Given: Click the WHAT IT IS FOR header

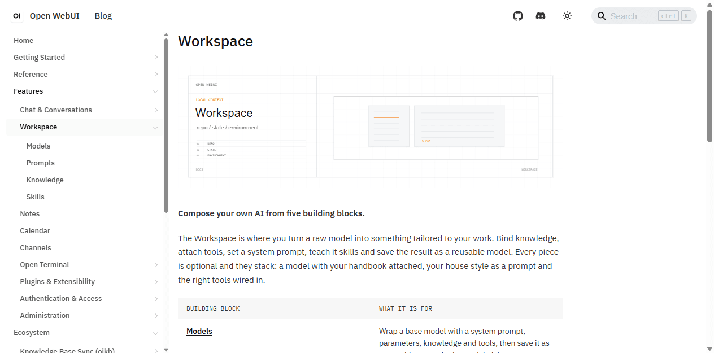Looking at the screenshot, I should tap(406, 309).
